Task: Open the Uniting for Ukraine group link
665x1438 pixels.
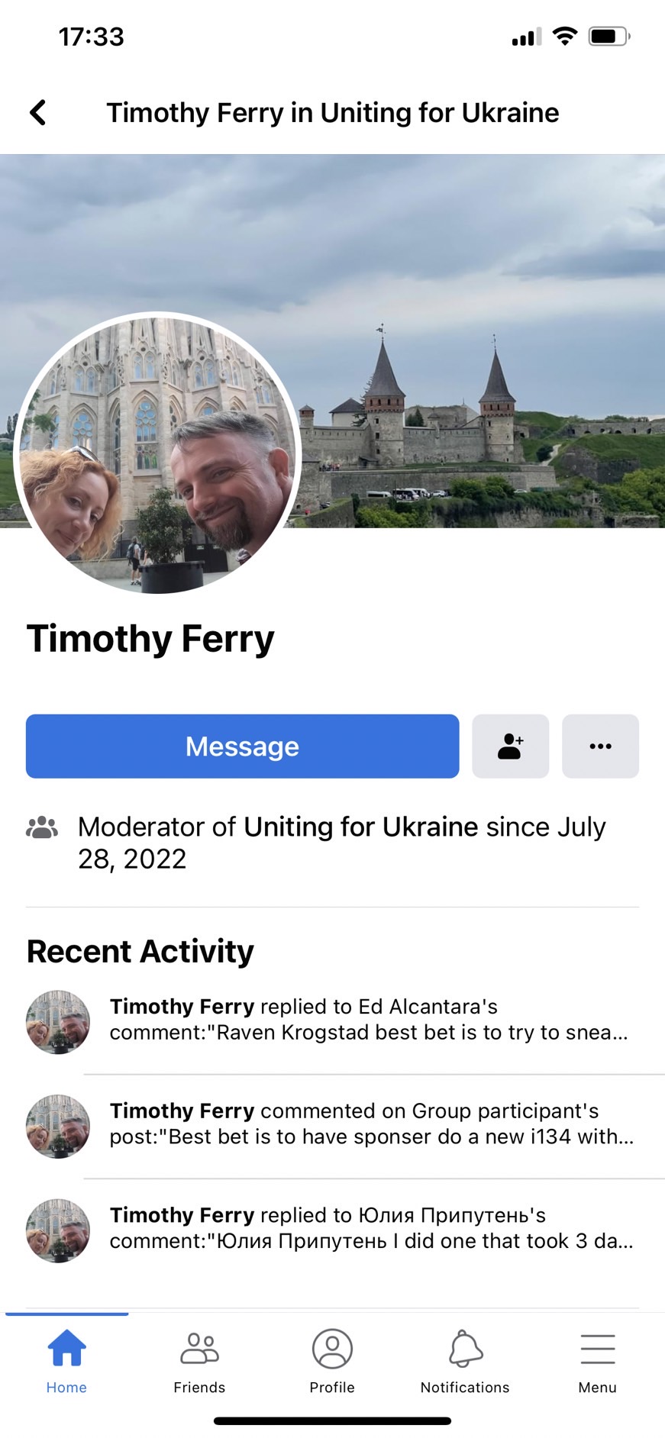Action: tap(360, 827)
